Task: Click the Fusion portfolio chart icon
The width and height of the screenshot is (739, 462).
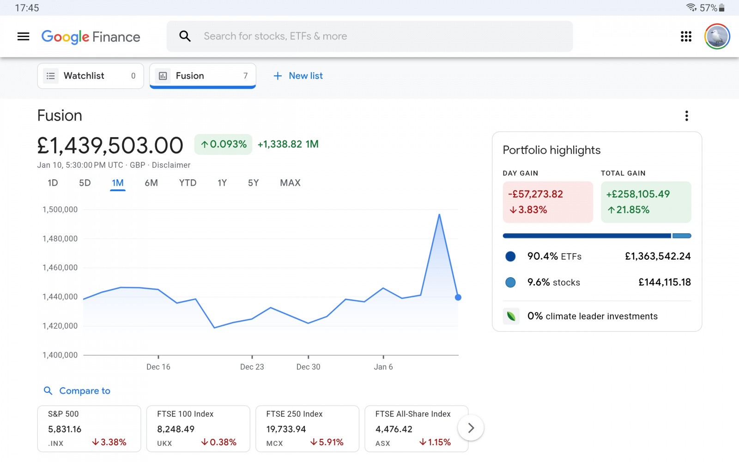Action: point(163,76)
